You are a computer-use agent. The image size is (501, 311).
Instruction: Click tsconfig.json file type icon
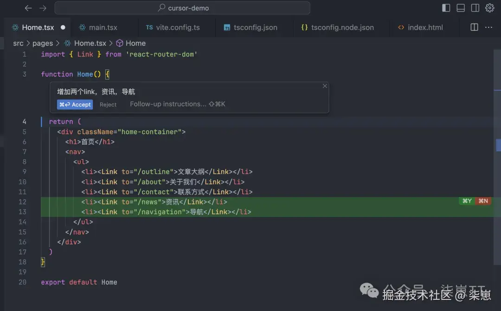pos(227,27)
